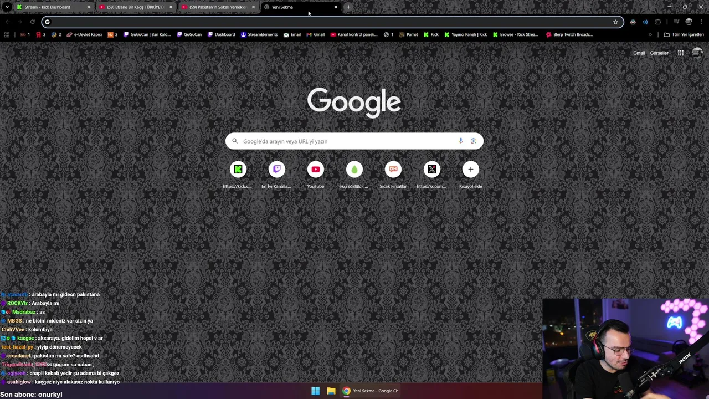This screenshot has height=399, width=709.
Task: Click the blue sound waves extension icon
Action: (645, 22)
